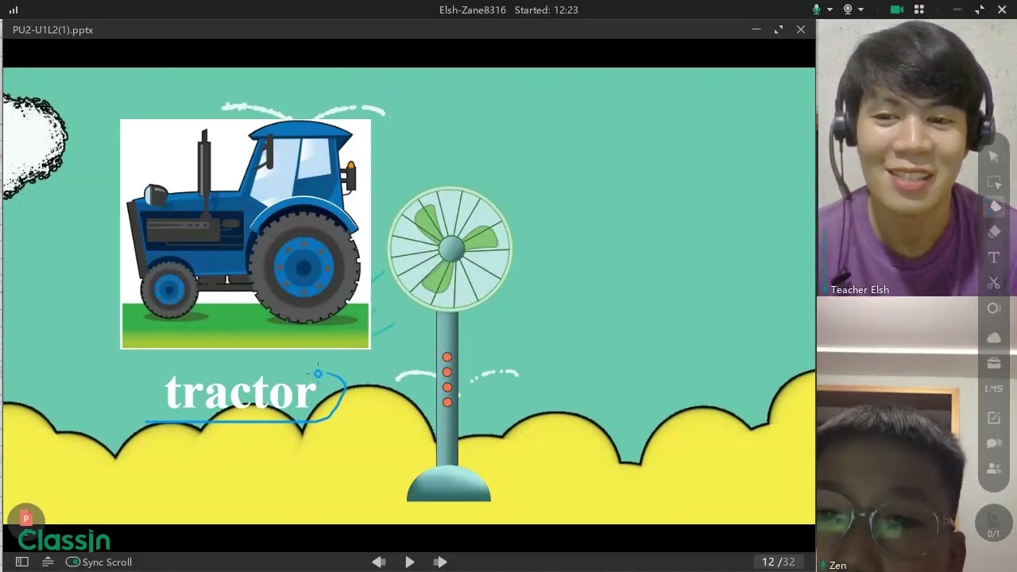Click the signal strength indicator icon
Image resolution: width=1017 pixels, height=572 pixels.
[14, 10]
